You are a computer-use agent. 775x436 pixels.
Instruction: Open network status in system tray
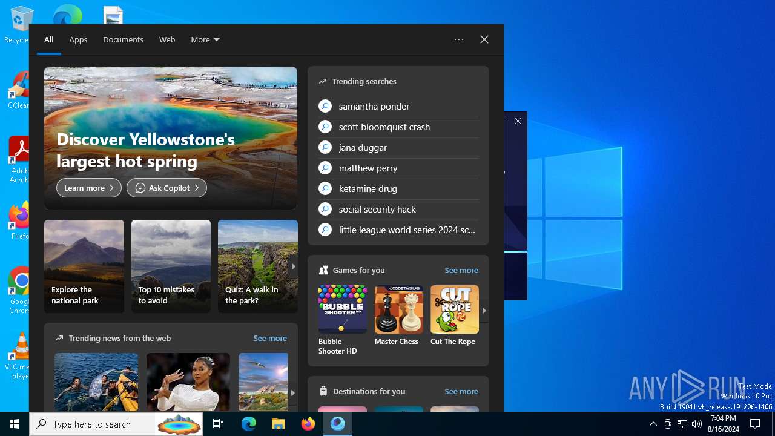682,424
